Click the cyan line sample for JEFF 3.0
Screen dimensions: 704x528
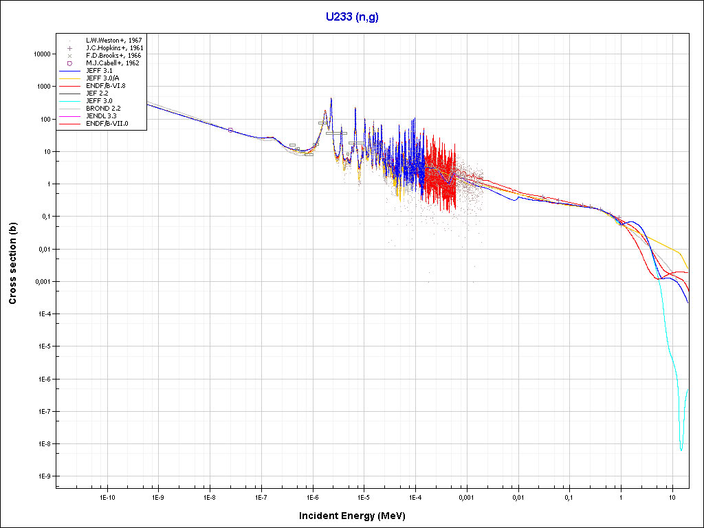(x=70, y=101)
